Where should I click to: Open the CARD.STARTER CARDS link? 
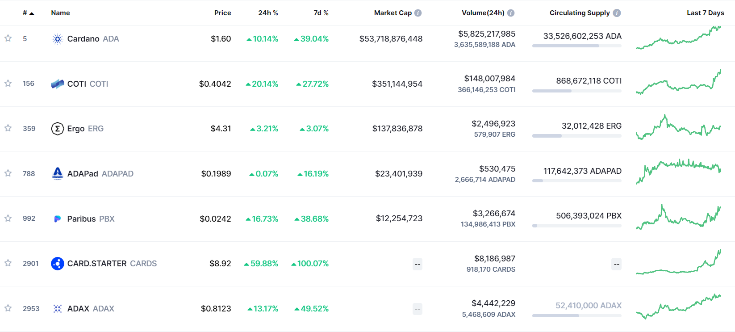tap(112, 264)
